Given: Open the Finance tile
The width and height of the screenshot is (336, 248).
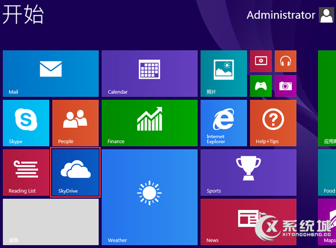Looking at the screenshot, I should (150, 123).
